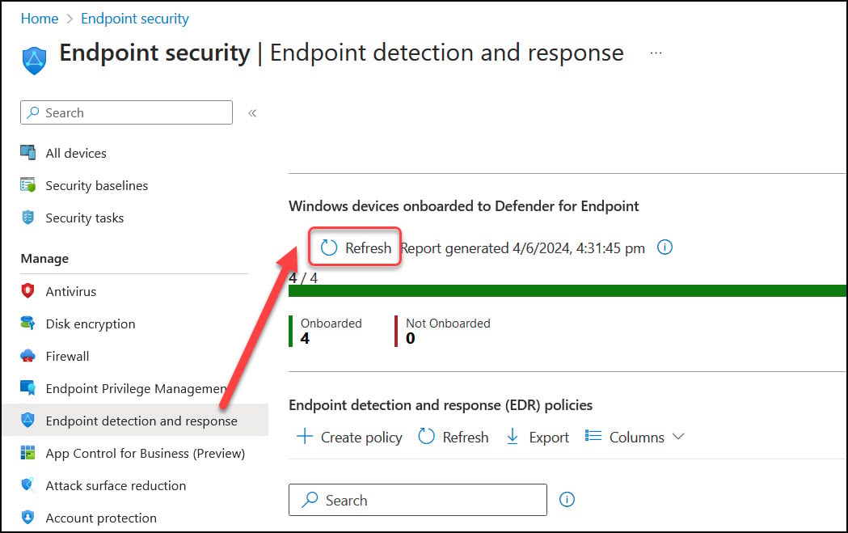Click the Manage section label
This screenshot has width=848, height=533.
pos(45,259)
